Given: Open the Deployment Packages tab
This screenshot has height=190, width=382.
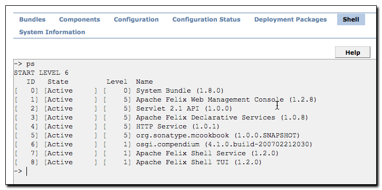Looking at the screenshot, I should click(x=290, y=19).
